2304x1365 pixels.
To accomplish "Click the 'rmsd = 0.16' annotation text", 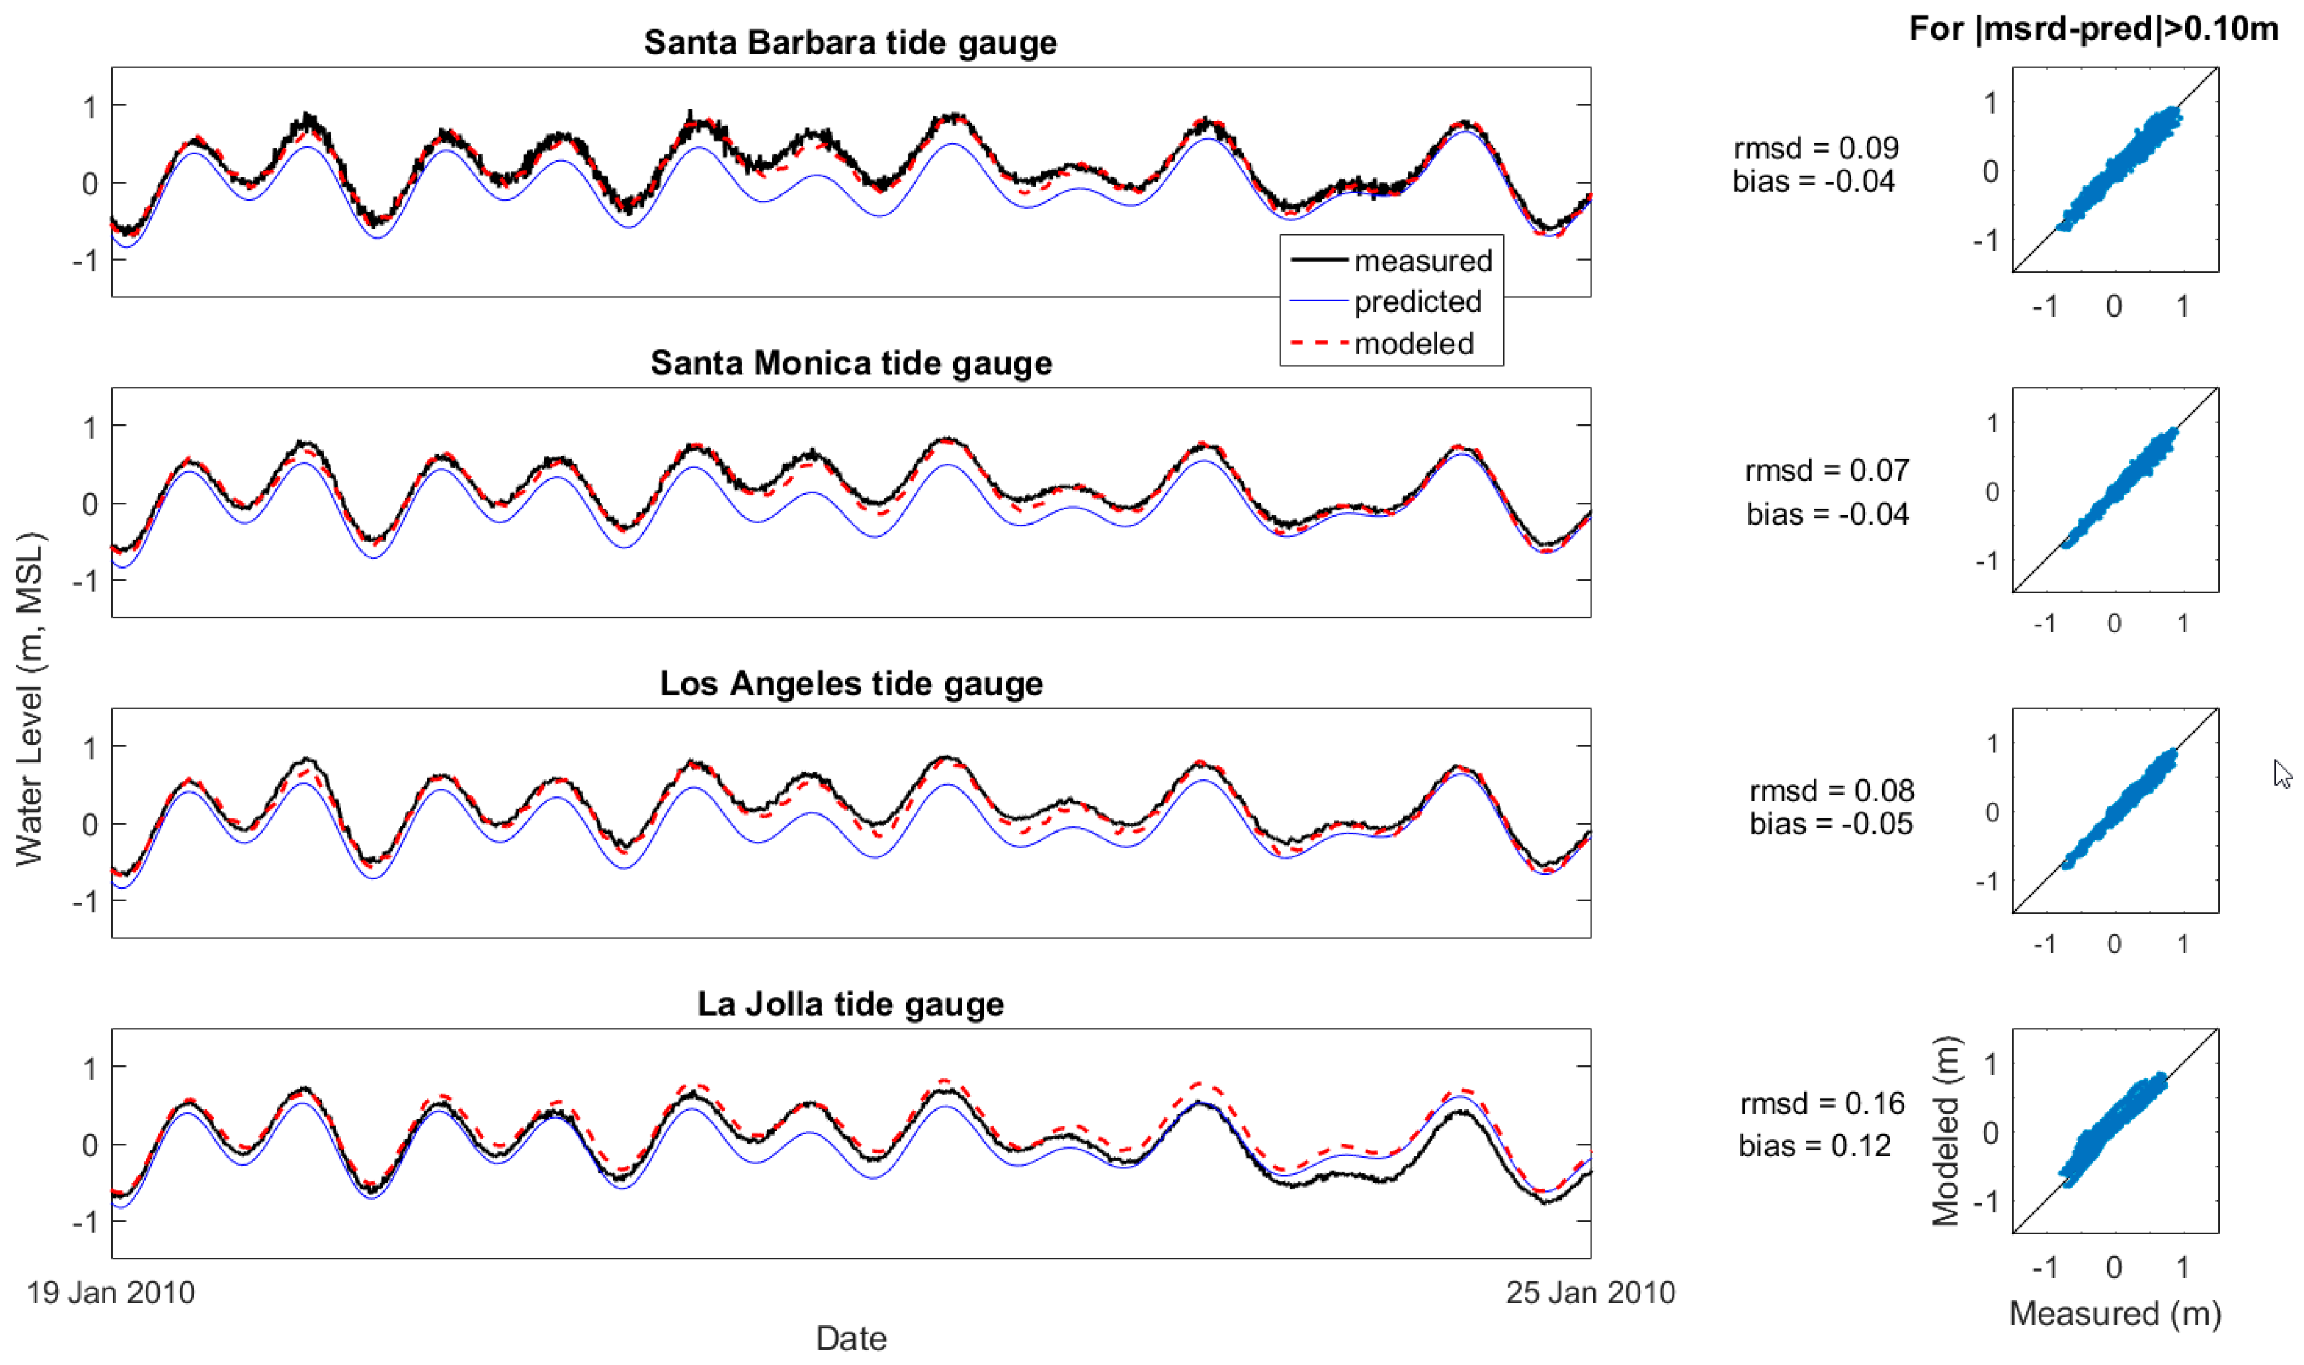I will click(1821, 1103).
